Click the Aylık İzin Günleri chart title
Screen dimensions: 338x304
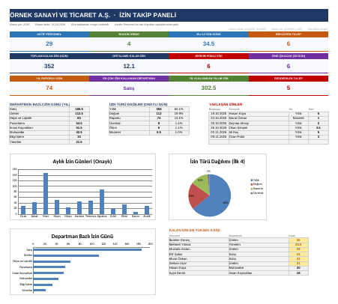tap(82, 162)
